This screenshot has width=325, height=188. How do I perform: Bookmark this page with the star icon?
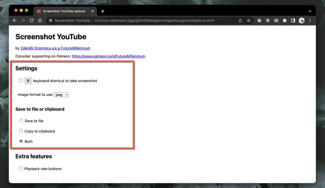point(249,20)
